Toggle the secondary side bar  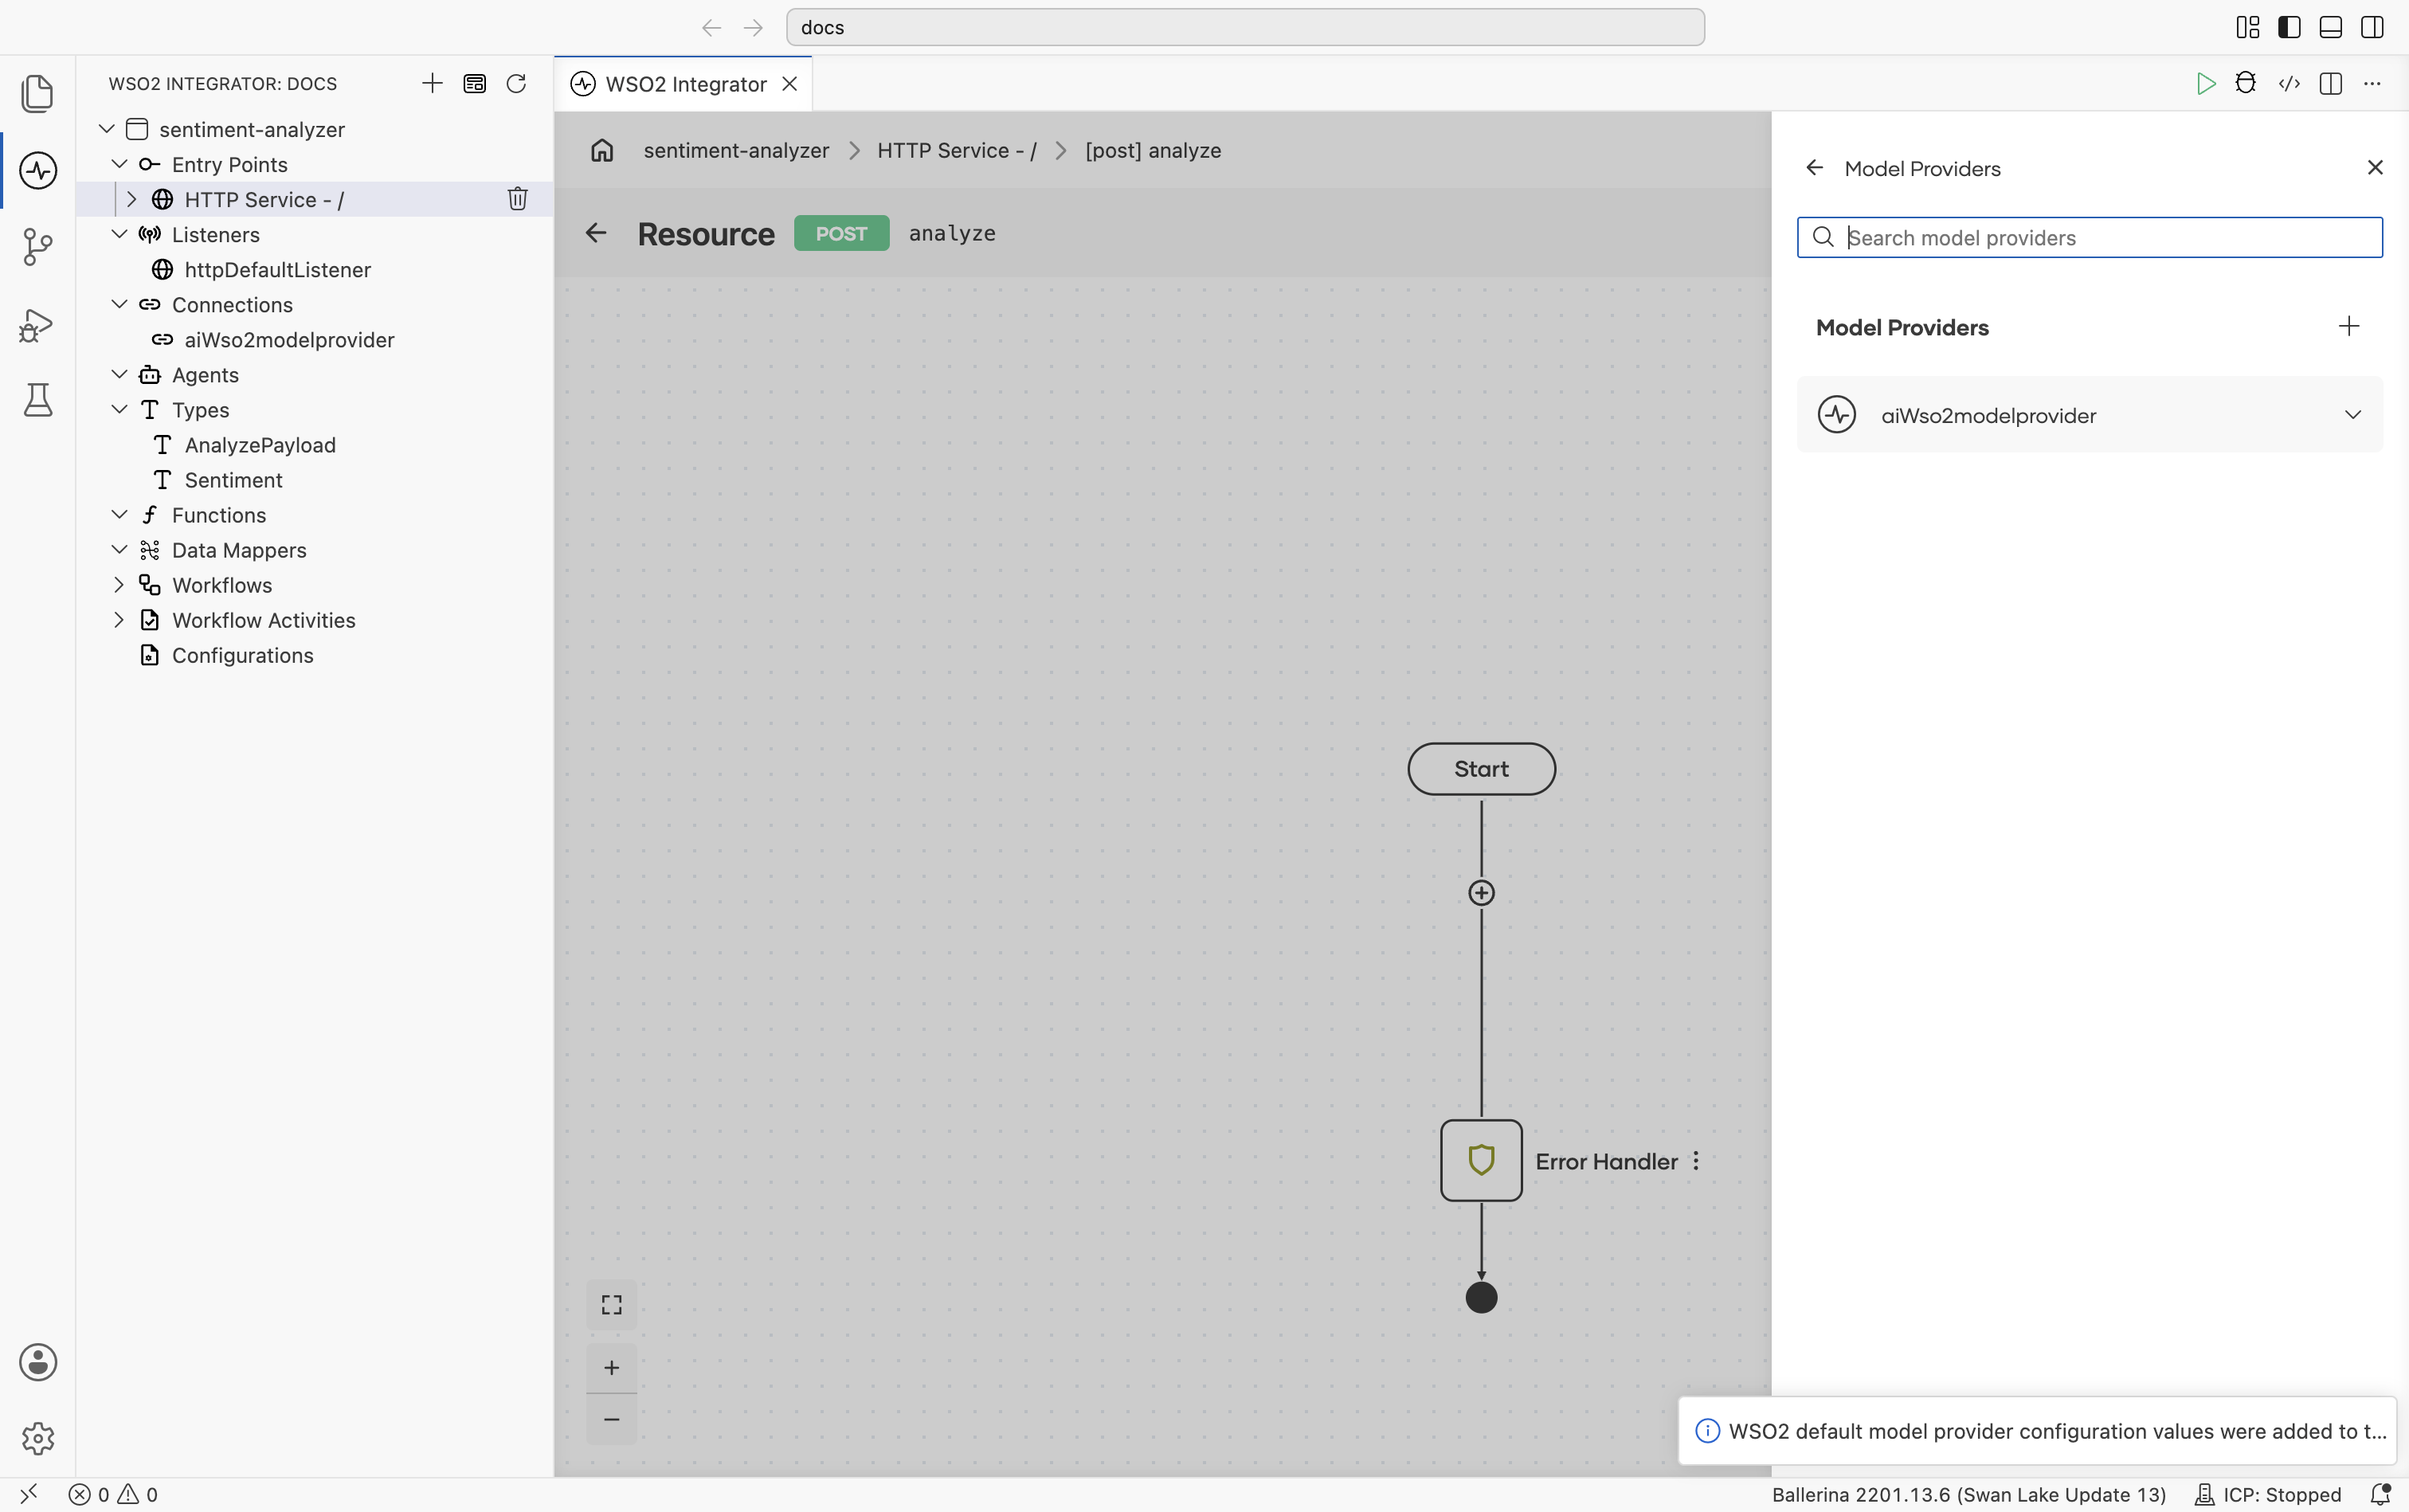pos(2372,27)
